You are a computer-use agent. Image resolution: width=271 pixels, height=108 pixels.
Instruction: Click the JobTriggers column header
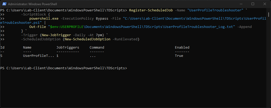68,48
